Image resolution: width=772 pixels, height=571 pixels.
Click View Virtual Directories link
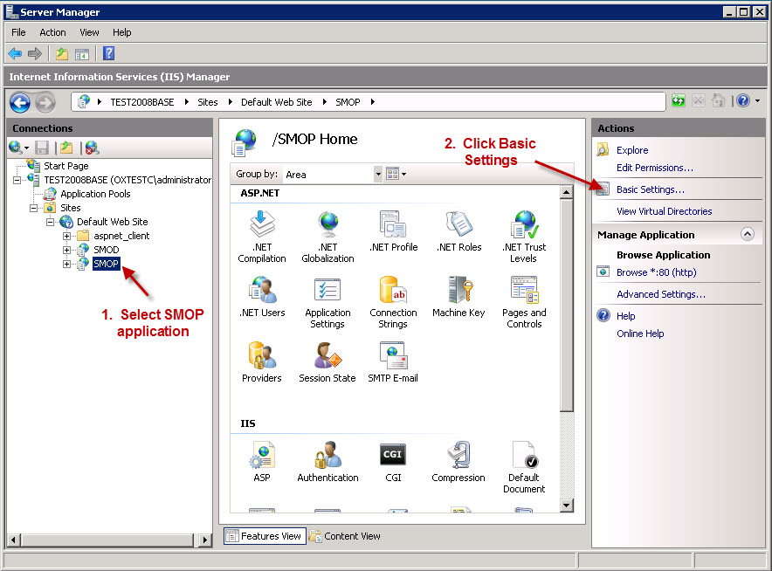pyautogui.click(x=665, y=211)
